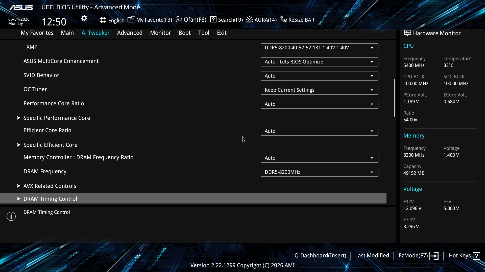
Task: Switch to Advanced tab
Action: click(130, 33)
